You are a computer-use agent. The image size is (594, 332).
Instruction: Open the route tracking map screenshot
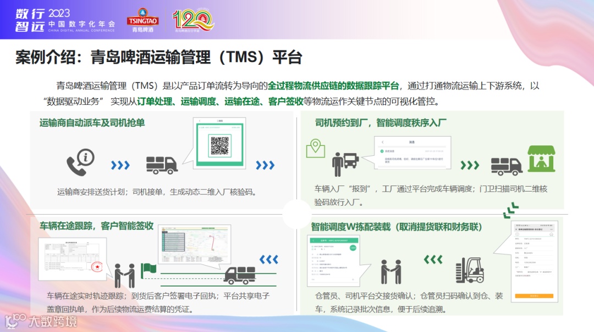pyautogui.click(x=194, y=244)
